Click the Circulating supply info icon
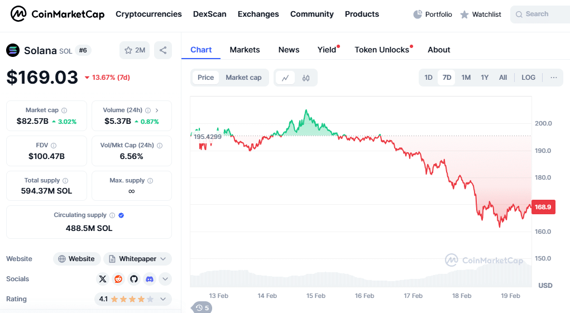This screenshot has height=313, width=570. coord(112,215)
